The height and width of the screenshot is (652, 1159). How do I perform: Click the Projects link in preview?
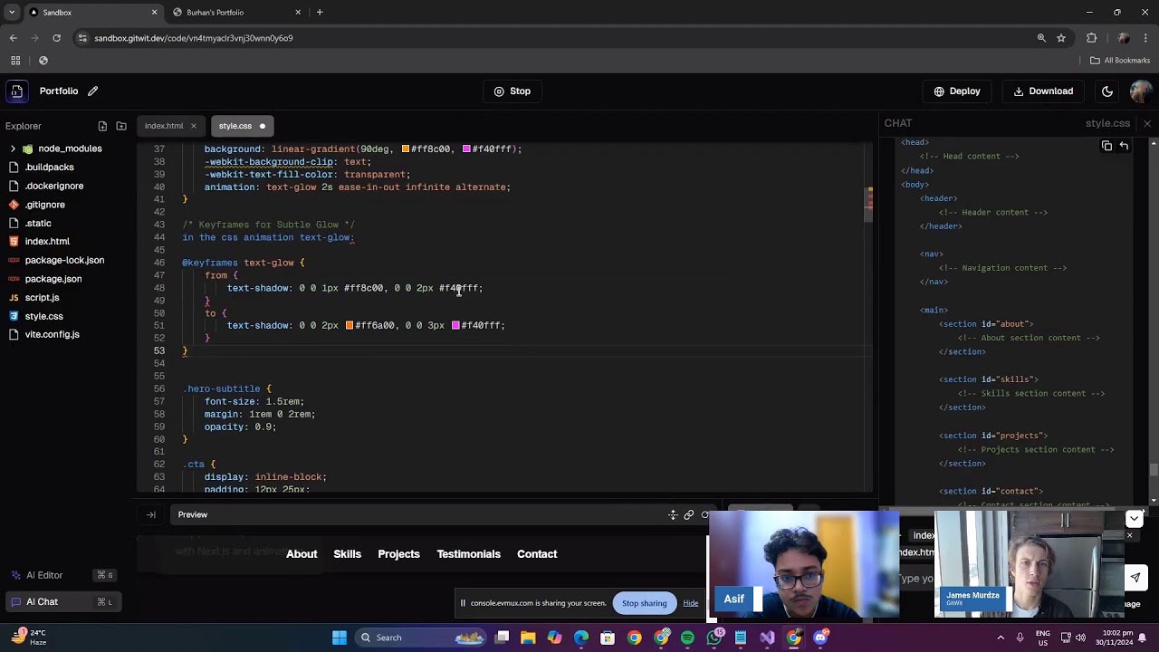coord(398,554)
